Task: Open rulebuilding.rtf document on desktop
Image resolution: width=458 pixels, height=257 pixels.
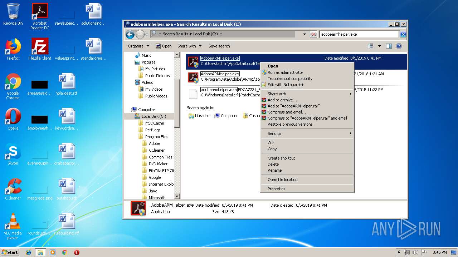Action: point(67,224)
